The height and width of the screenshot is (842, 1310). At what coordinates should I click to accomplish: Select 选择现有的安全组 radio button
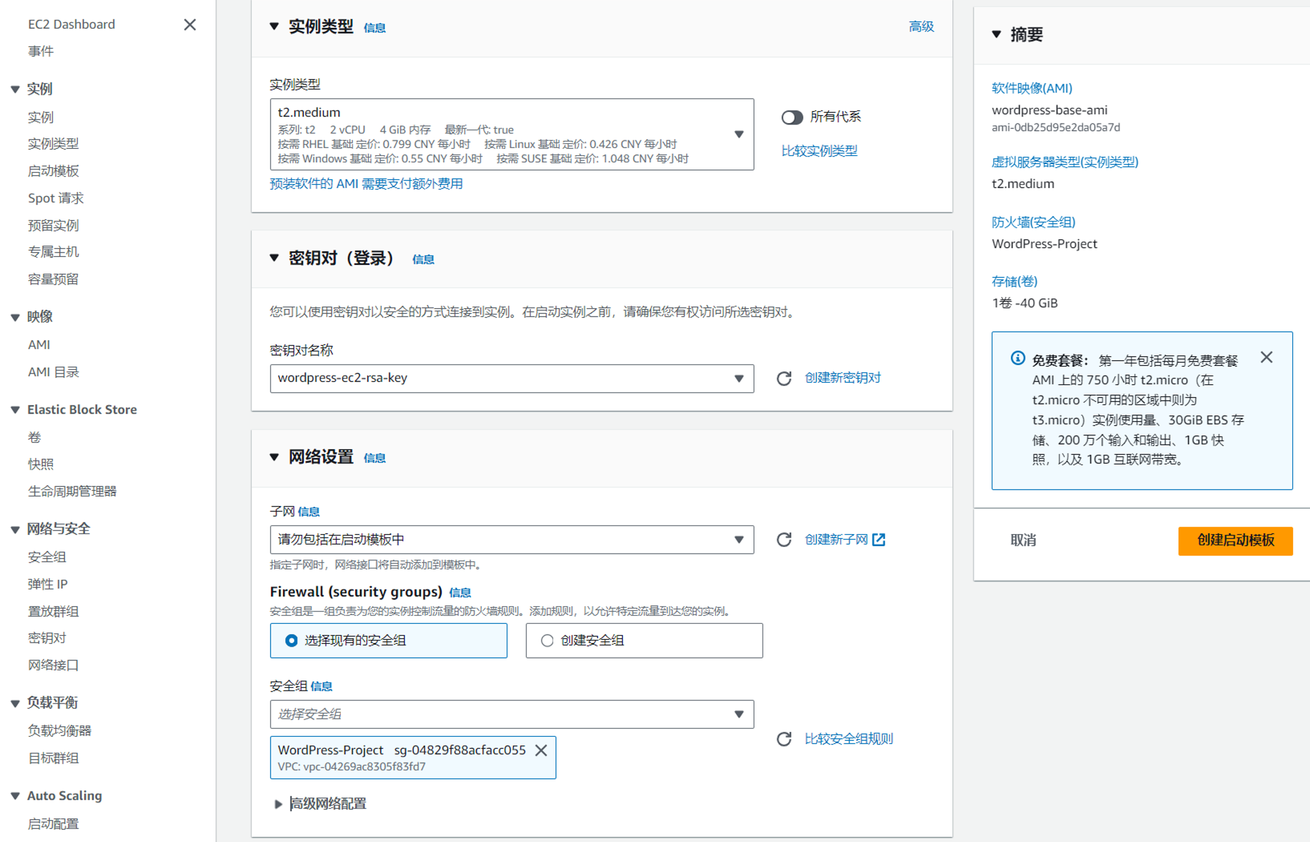coord(288,641)
